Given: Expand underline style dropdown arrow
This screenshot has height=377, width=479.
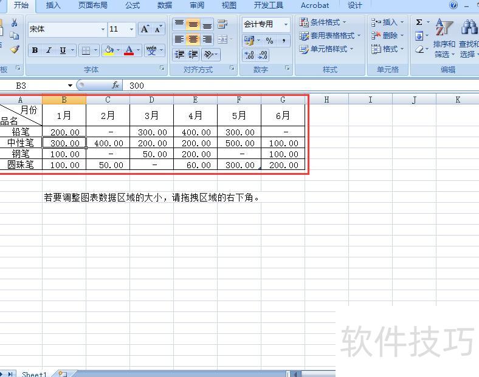Looking at the screenshot, I should coord(73,50).
